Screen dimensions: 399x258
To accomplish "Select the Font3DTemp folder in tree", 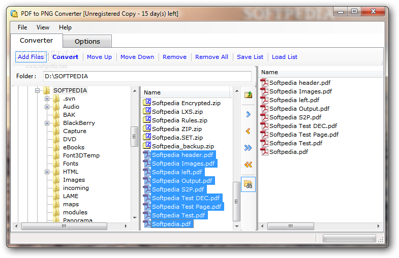I will 81,155.
